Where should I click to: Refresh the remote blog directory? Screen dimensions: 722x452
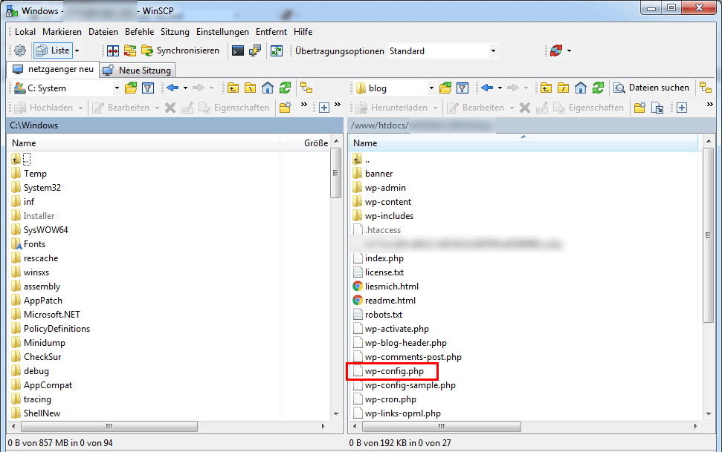[x=598, y=88]
